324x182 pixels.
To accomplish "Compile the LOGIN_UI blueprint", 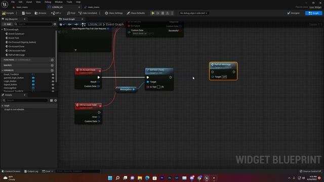I will [x=8, y=13].
